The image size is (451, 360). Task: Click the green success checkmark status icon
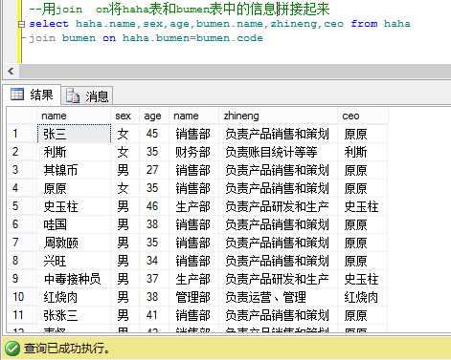(x=12, y=348)
